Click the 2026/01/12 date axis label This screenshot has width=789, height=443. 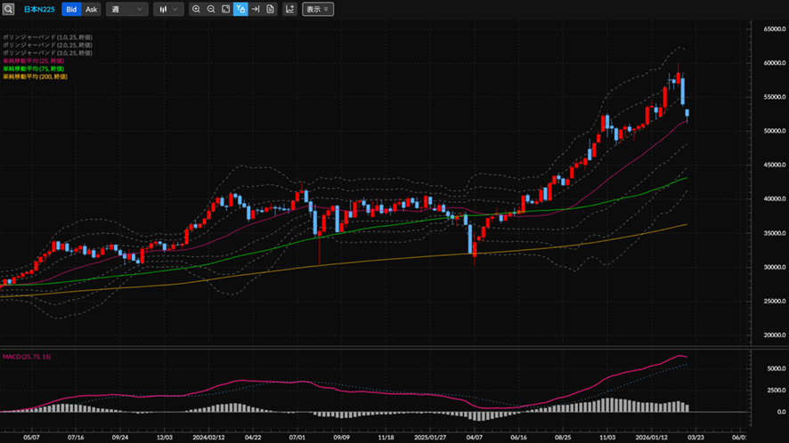(x=652, y=437)
